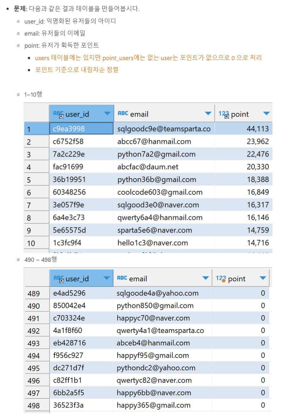
Task: Select cell python850@gmail.com
Action: pos(162,305)
